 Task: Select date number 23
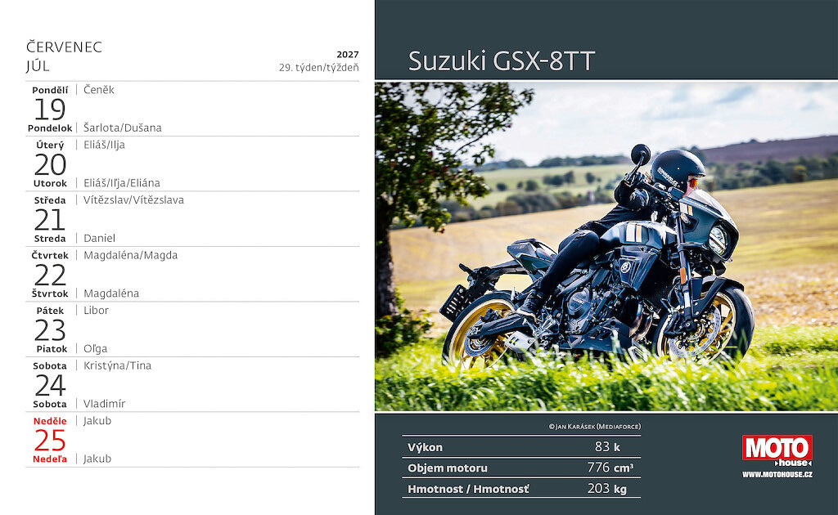pos(50,329)
